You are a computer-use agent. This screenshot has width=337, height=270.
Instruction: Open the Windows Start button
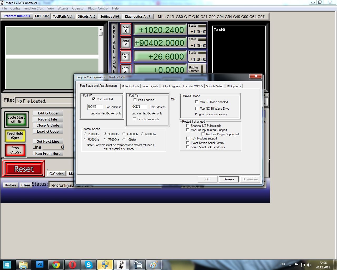pos(7,264)
